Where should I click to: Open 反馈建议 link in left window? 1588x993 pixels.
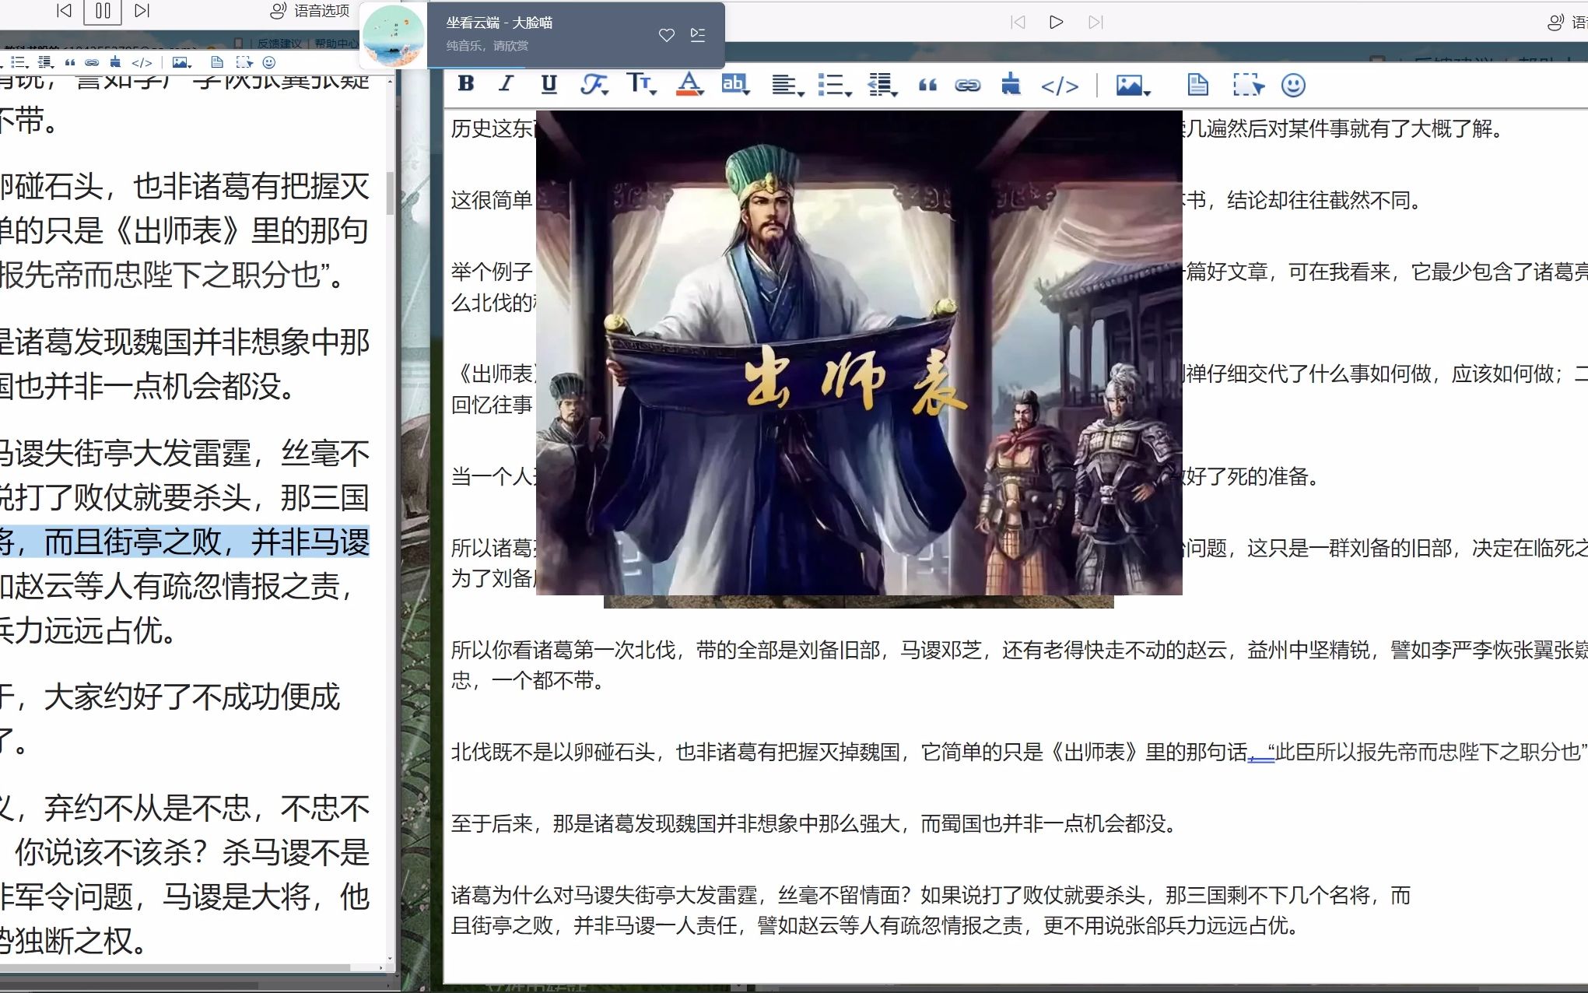279,44
